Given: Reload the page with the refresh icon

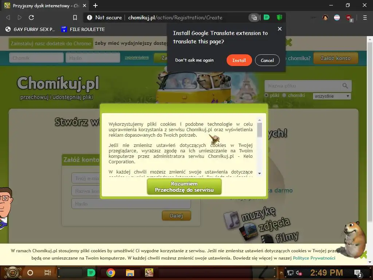Looking at the screenshot, I should (x=31, y=17).
